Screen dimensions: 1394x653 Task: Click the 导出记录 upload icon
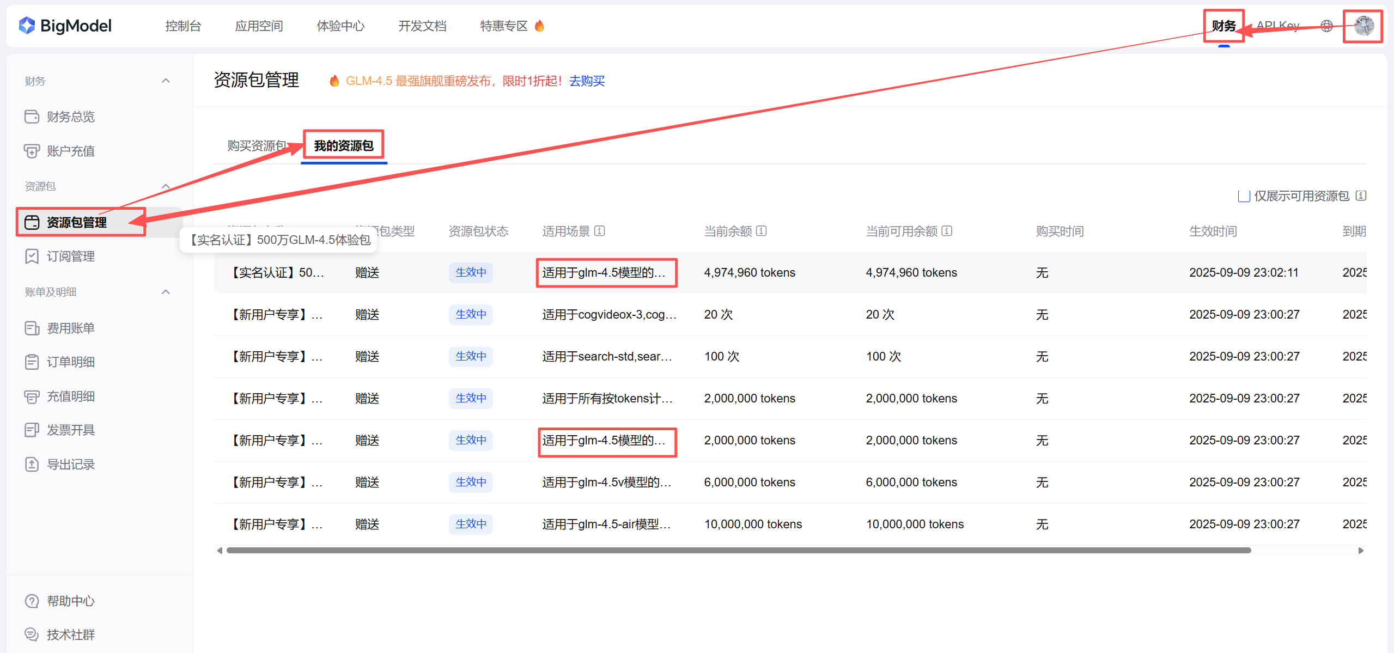coord(32,464)
